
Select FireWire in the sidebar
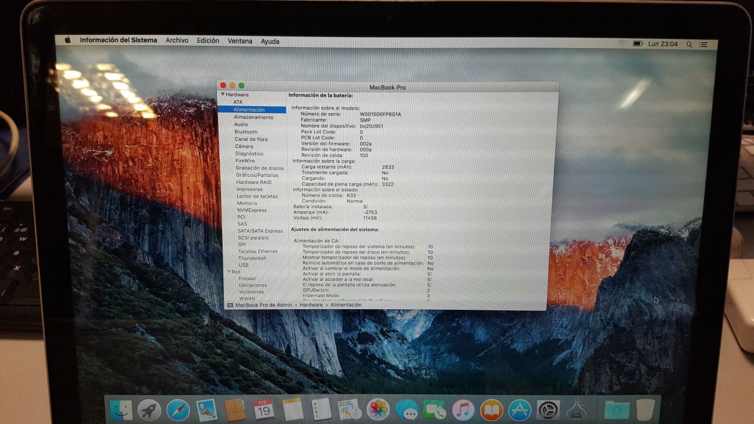point(245,161)
